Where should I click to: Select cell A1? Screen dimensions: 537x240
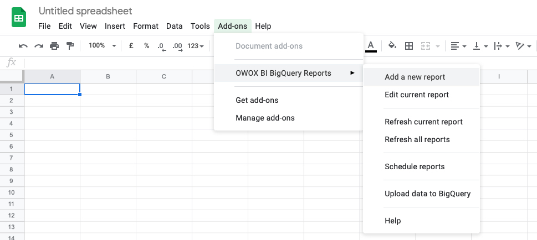(52, 89)
